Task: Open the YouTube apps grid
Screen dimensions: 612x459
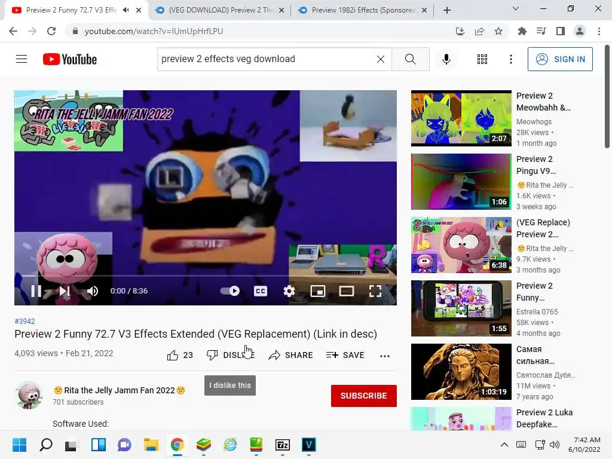Action: coord(482,59)
